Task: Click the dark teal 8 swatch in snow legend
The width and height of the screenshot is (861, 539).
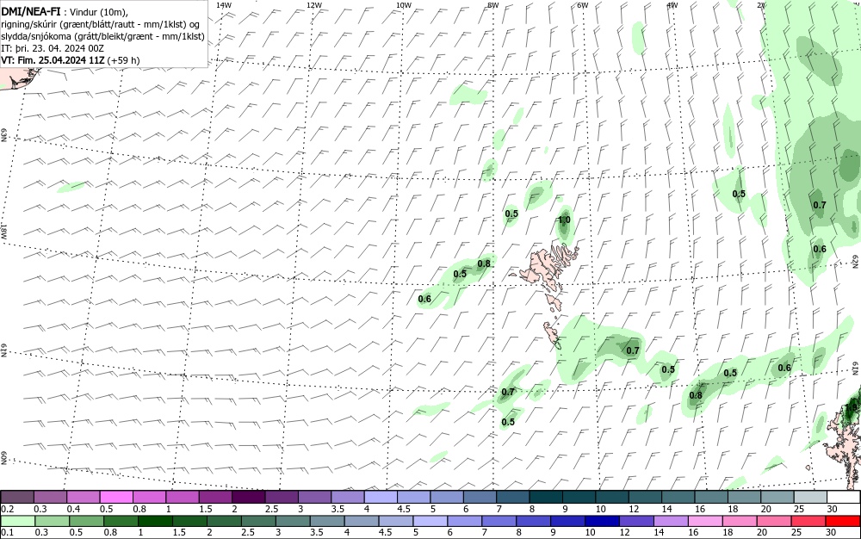Action: tap(547, 497)
